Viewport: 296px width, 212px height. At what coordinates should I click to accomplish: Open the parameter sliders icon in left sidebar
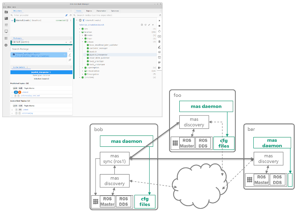(6, 25)
